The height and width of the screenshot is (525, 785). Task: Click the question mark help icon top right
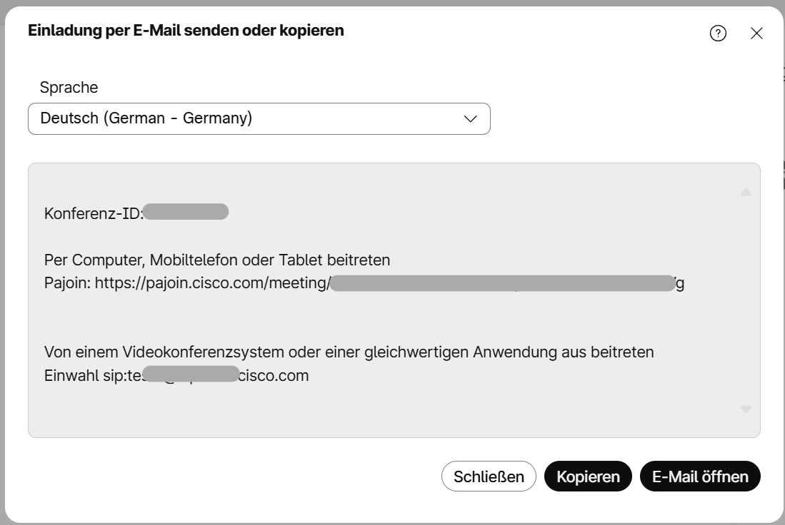[719, 33]
